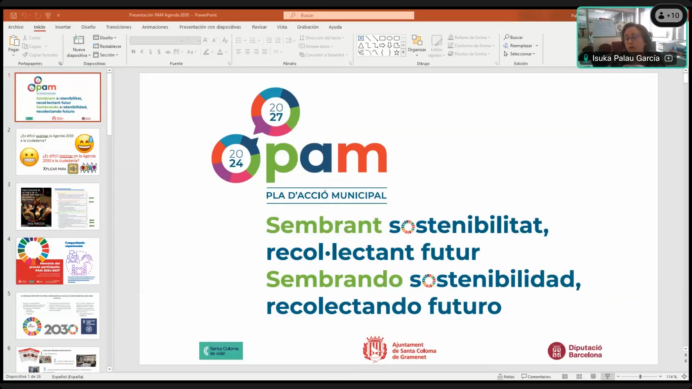Screen dimensions: 692x389
Task: Select the five-point star shape
Action: (x=396, y=53)
